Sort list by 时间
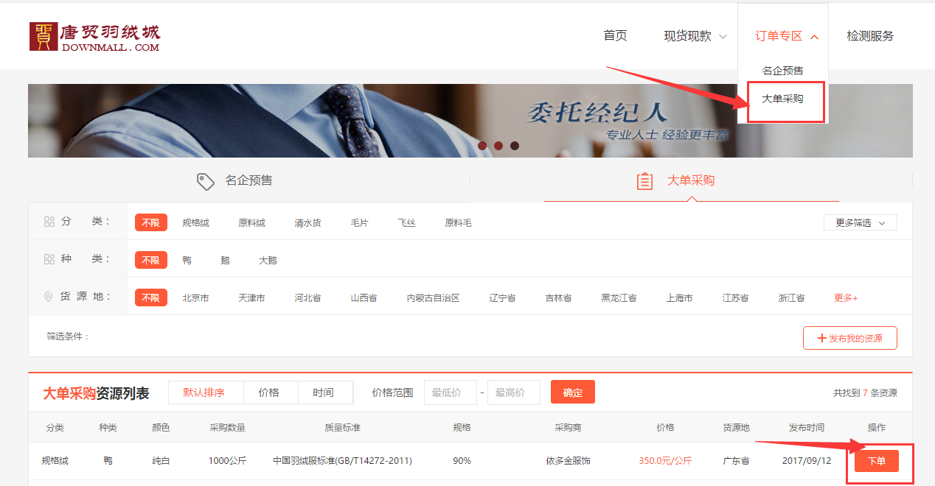 [x=324, y=392]
